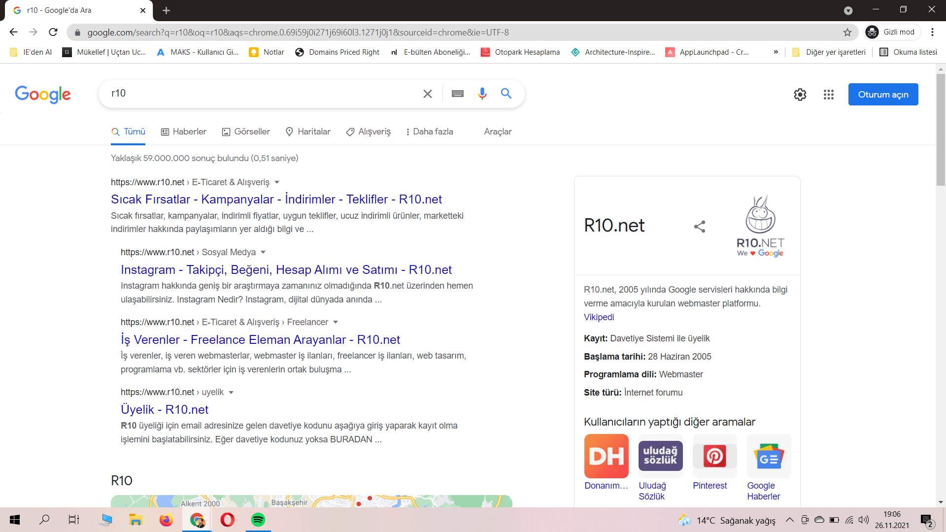Switch to the Görseller tab
This screenshot has width=946, height=532.
tap(246, 132)
